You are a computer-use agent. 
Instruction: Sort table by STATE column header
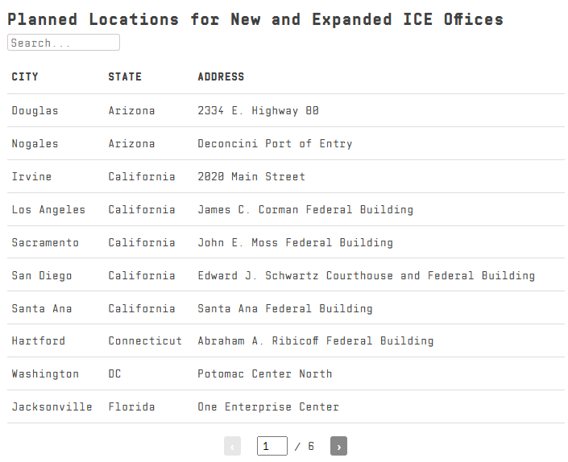[125, 77]
